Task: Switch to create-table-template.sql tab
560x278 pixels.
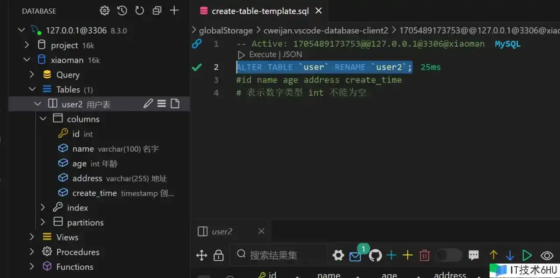Action: [x=260, y=11]
